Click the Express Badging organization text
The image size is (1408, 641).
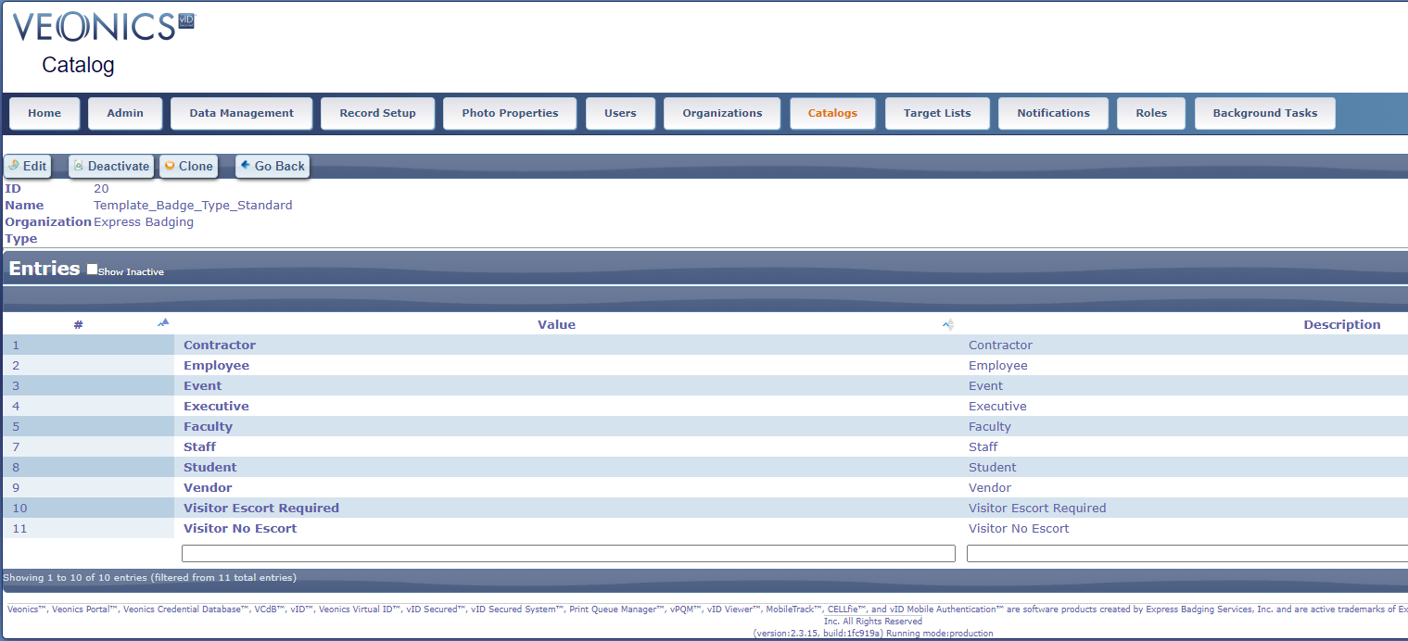[x=144, y=221]
